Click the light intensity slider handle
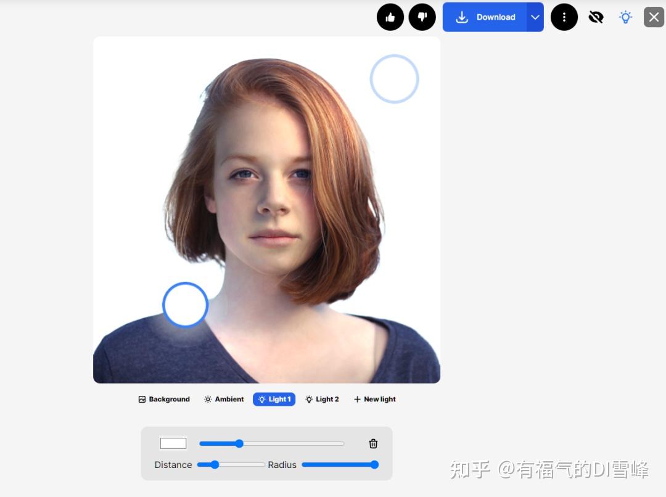The width and height of the screenshot is (666, 497). (x=239, y=443)
